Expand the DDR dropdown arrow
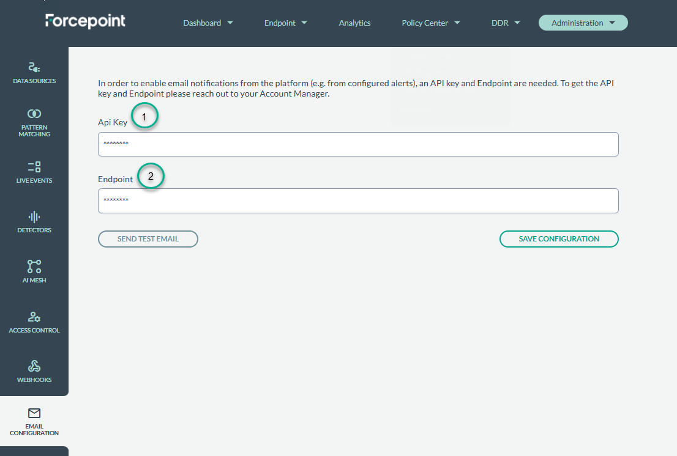677x456 pixels. tap(517, 23)
